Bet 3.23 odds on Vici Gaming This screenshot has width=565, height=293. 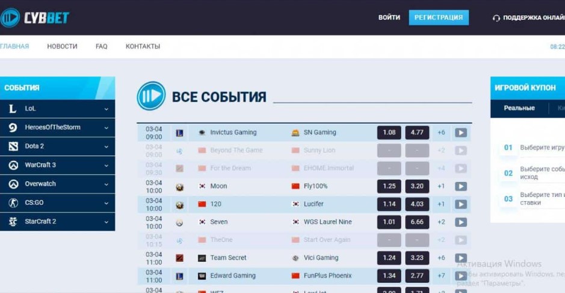coord(417,258)
